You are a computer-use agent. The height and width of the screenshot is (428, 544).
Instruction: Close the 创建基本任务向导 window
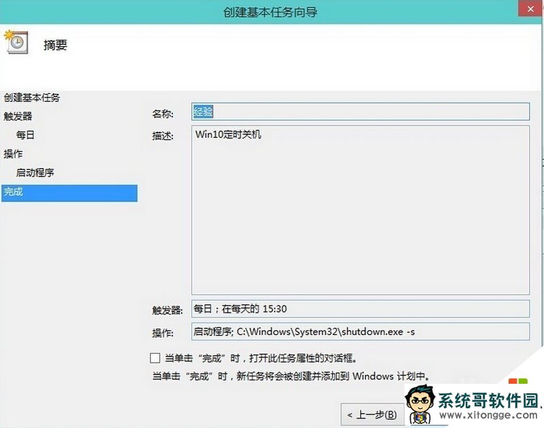530,9
